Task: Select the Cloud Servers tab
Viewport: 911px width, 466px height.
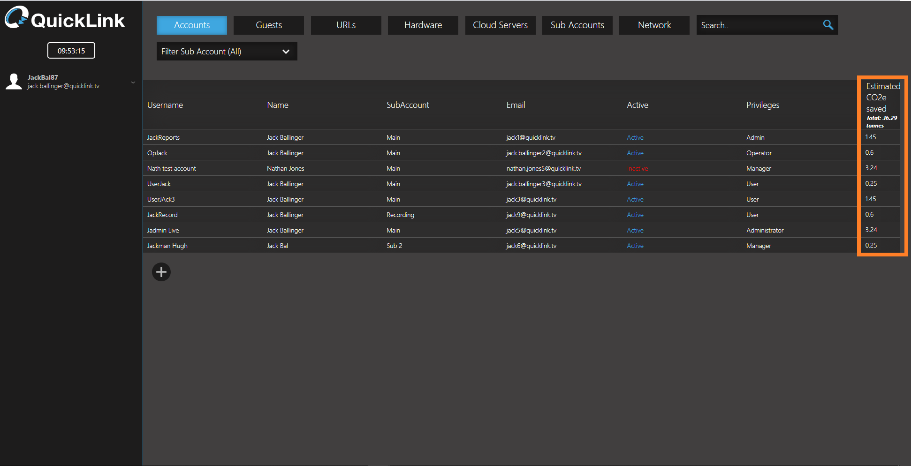Action: (500, 25)
